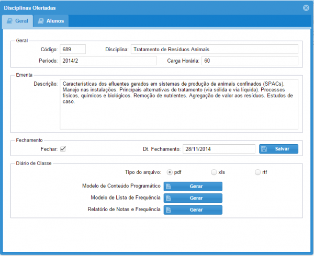The image size is (314, 256).
Task: Edit the Dt. Fechamento date field
Action: point(218,149)
